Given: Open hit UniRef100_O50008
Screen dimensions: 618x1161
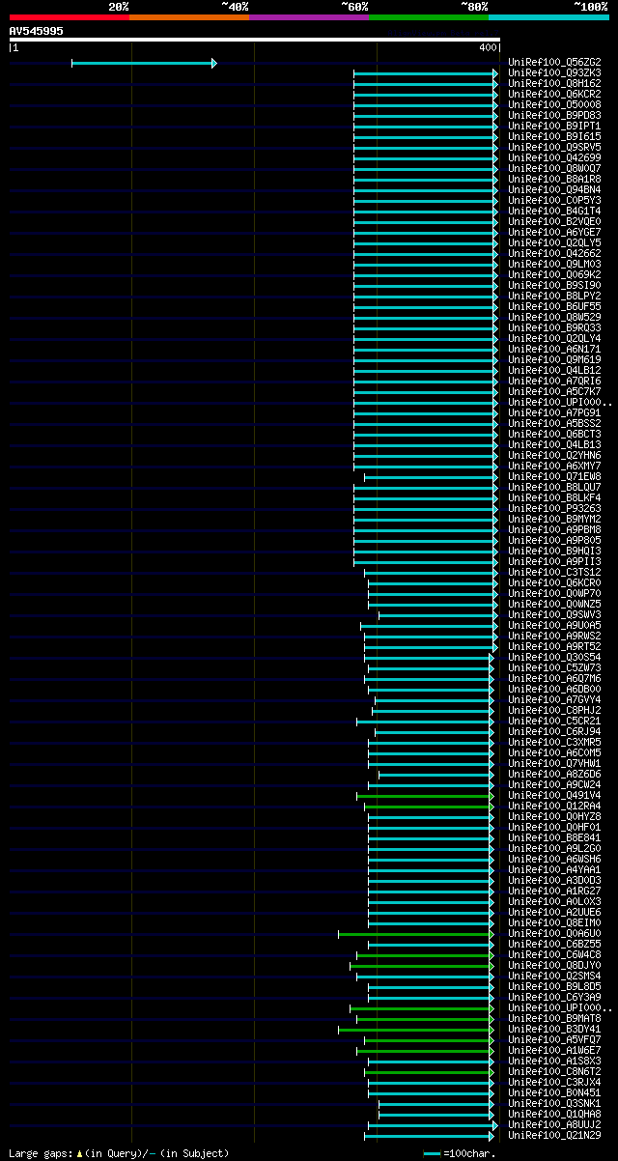Looking at the screenshot, I should pyautogui.click(x=554, y=105).
